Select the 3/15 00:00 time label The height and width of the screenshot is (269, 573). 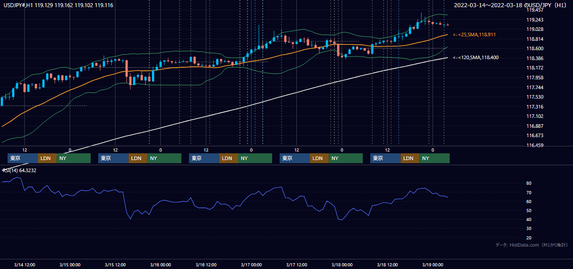pyautogui.click(x=70, y=265)
